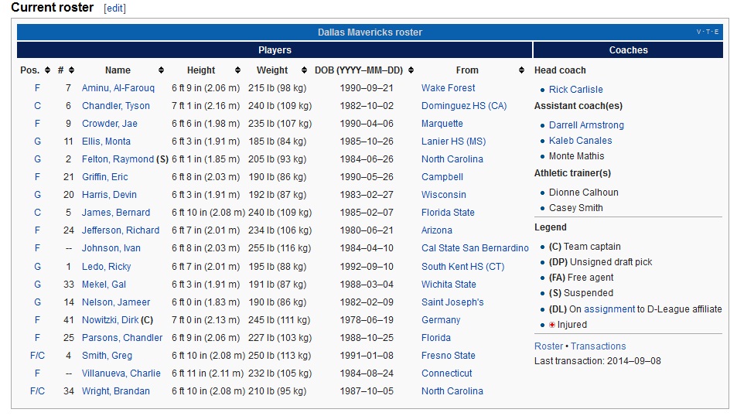Sort roster by From column arrows

click(521, 70)
